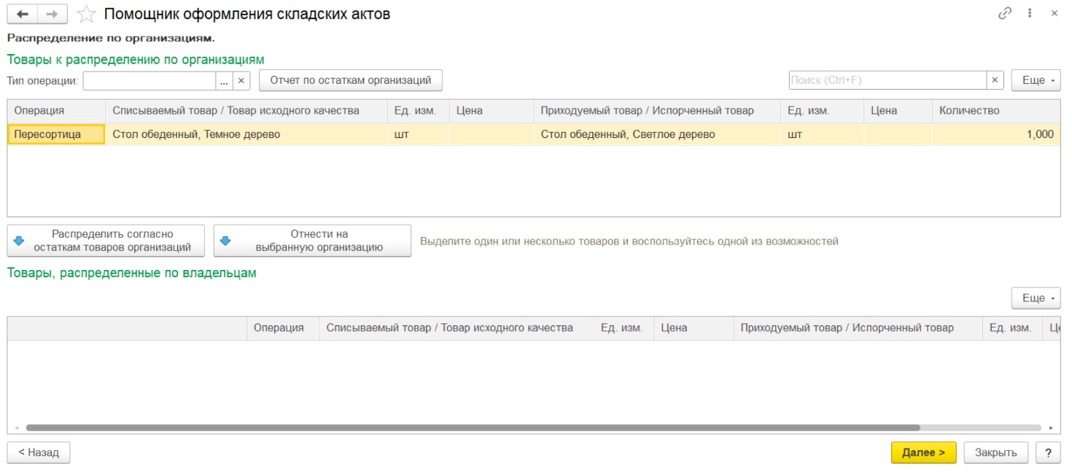Add form to favorites with star icon
This screenshot has width=1072, height=472.
coord(86,14)
